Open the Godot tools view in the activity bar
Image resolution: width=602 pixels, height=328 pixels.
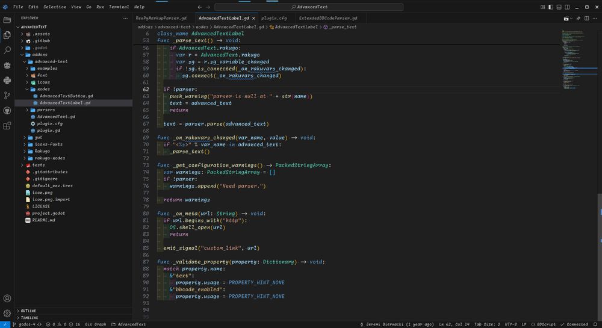pyautogui.click(x=7, y=65)
